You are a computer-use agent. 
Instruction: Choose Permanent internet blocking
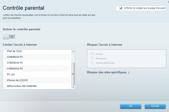point(92,58)
